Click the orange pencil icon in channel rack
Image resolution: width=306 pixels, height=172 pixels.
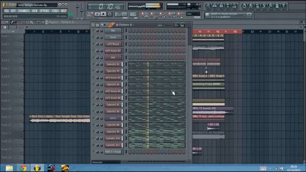[111, 25]
